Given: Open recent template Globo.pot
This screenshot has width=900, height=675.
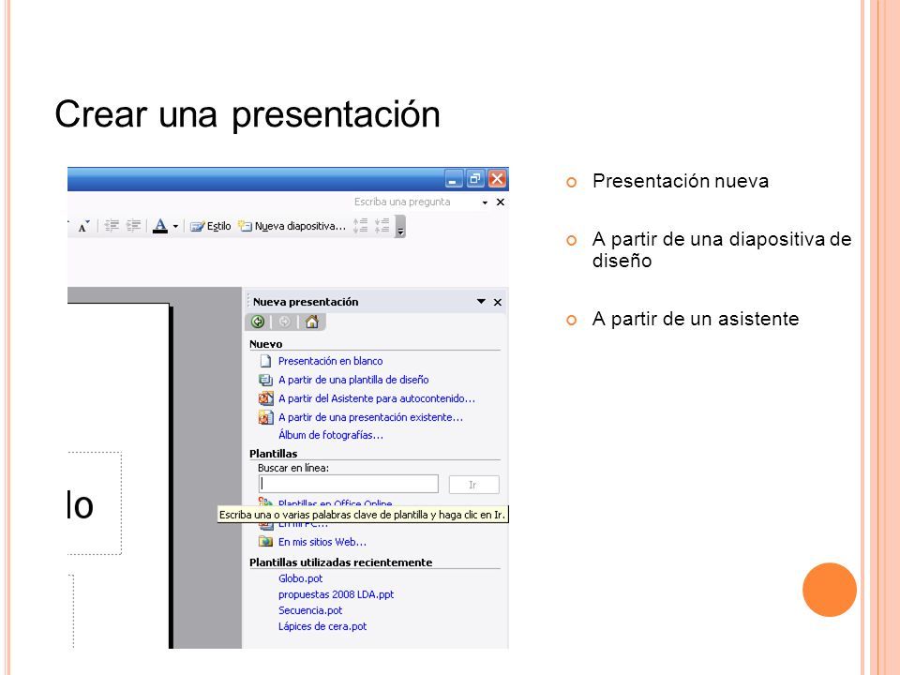Looking at the screenshot, I should pos(300,578).
